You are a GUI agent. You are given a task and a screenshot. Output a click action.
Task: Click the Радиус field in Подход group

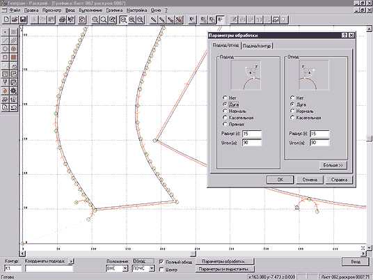pos(252,134)
